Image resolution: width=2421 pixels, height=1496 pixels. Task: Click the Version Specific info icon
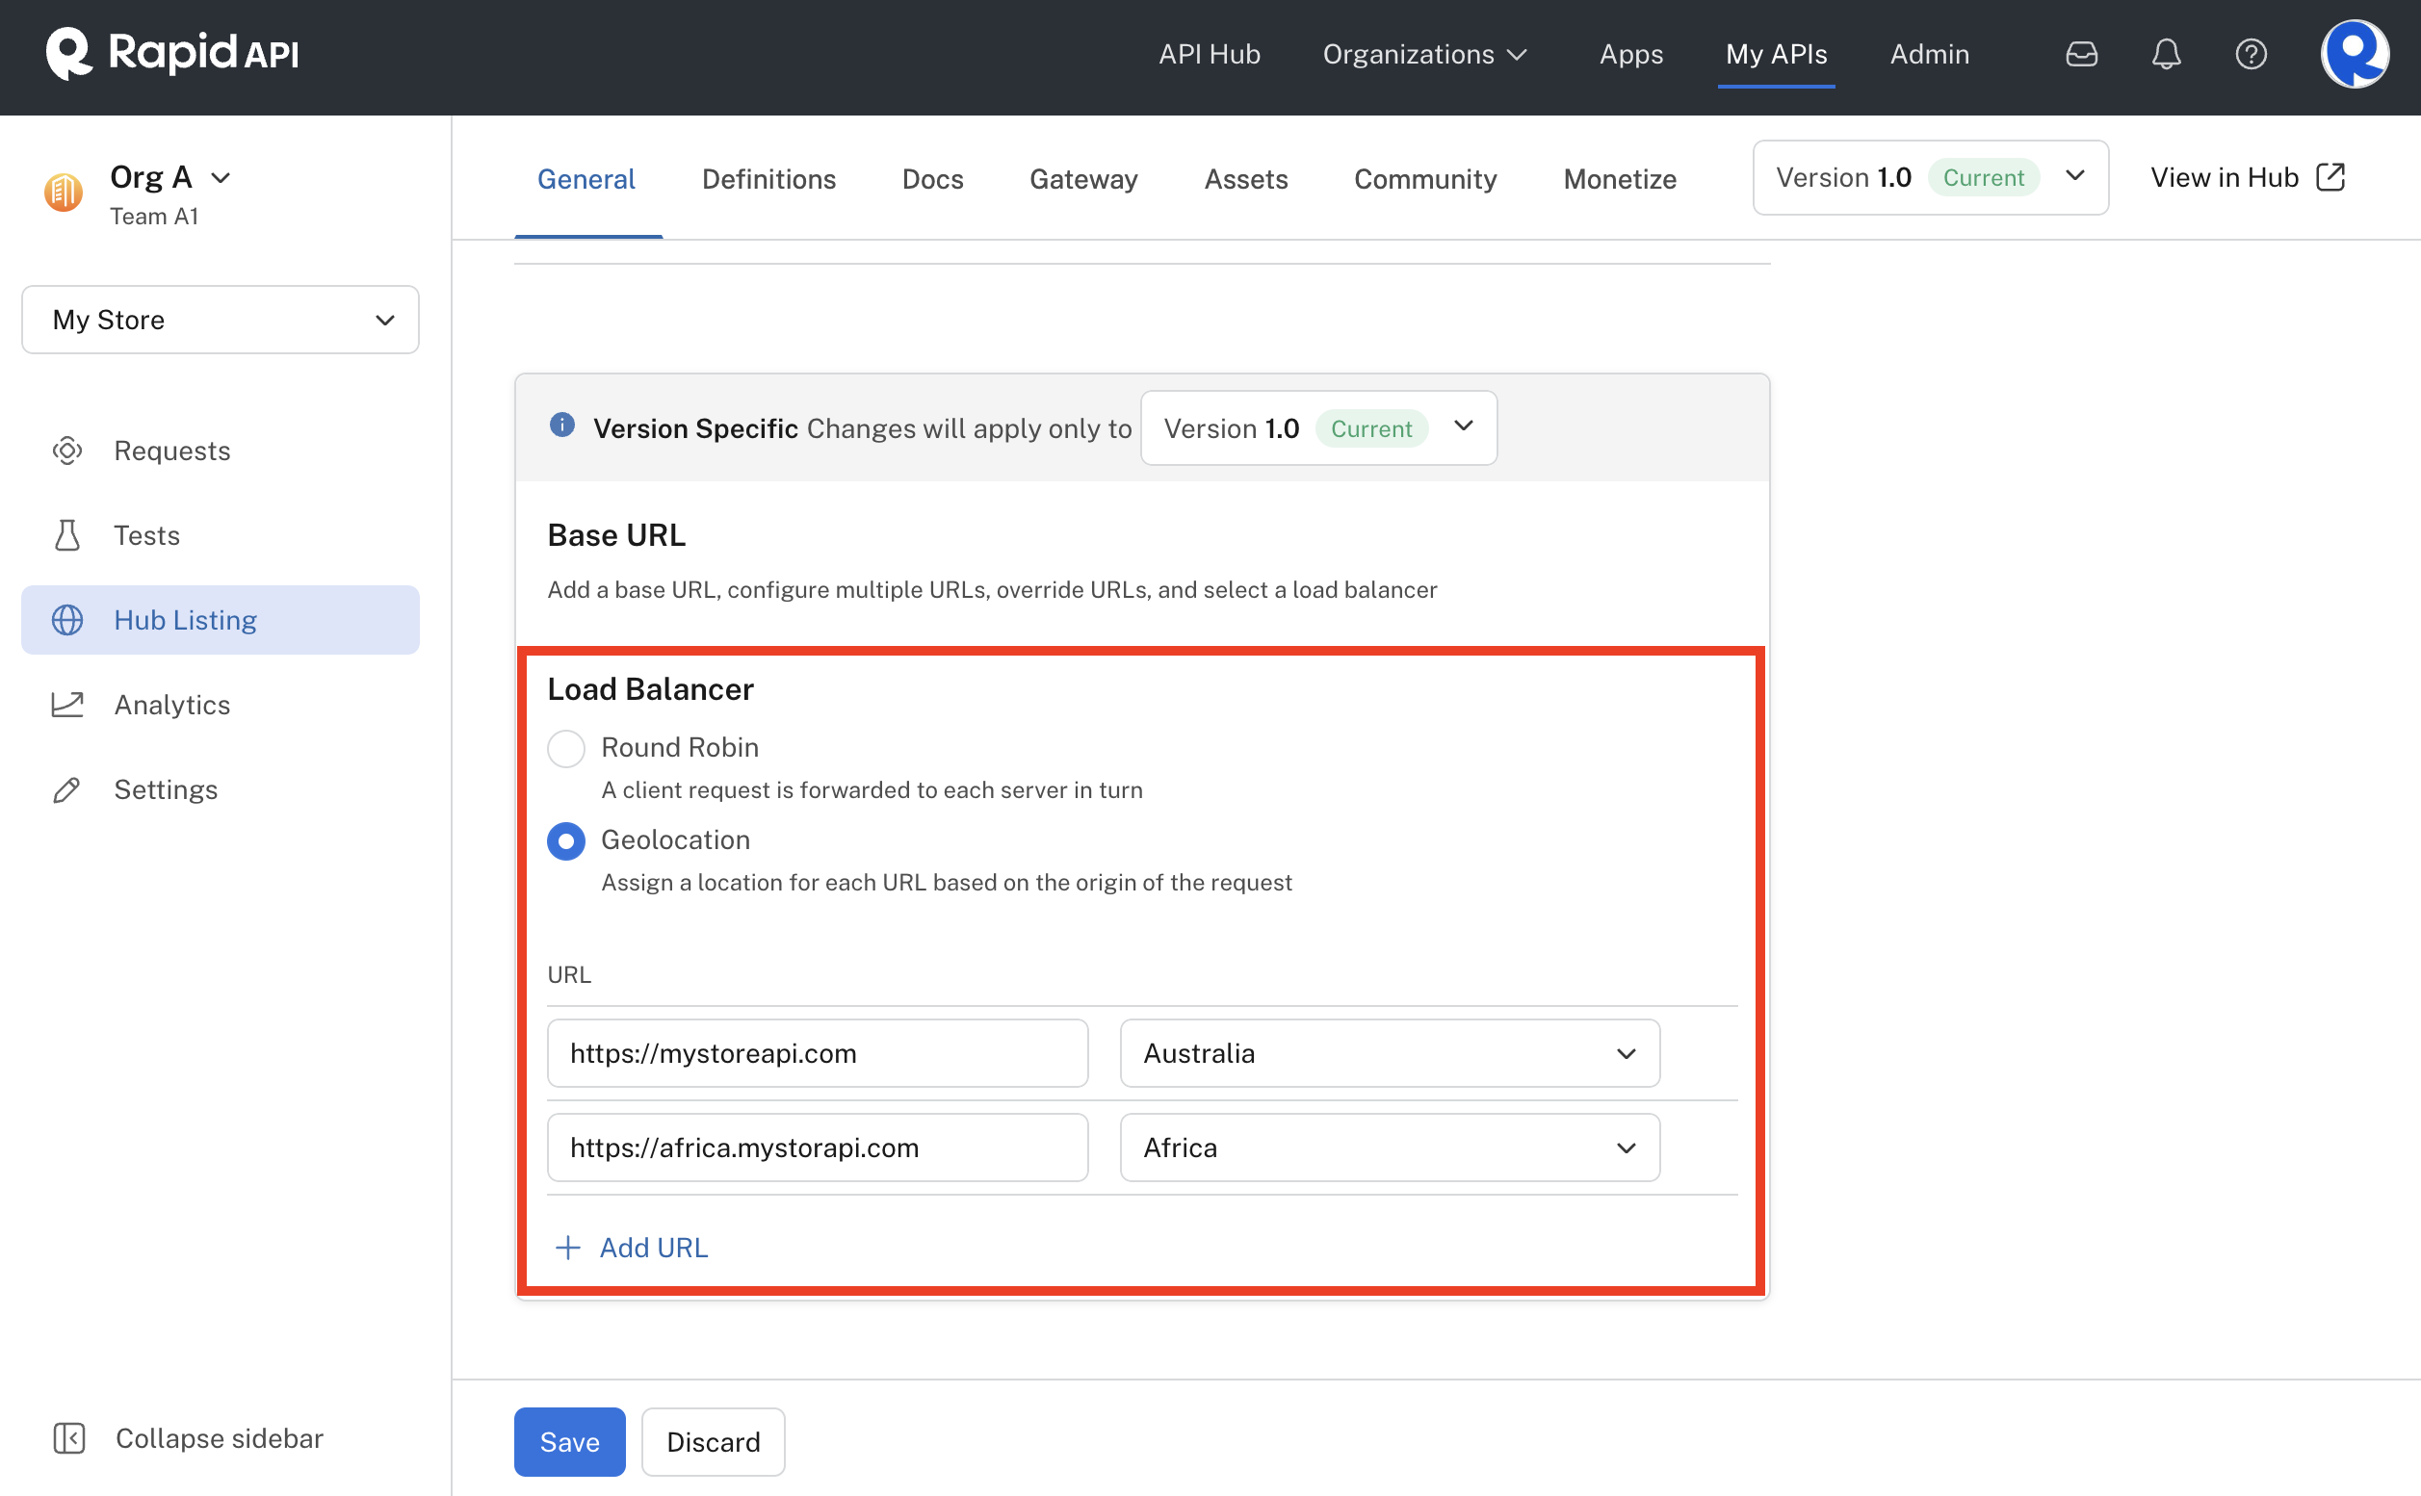pos(562,426)
